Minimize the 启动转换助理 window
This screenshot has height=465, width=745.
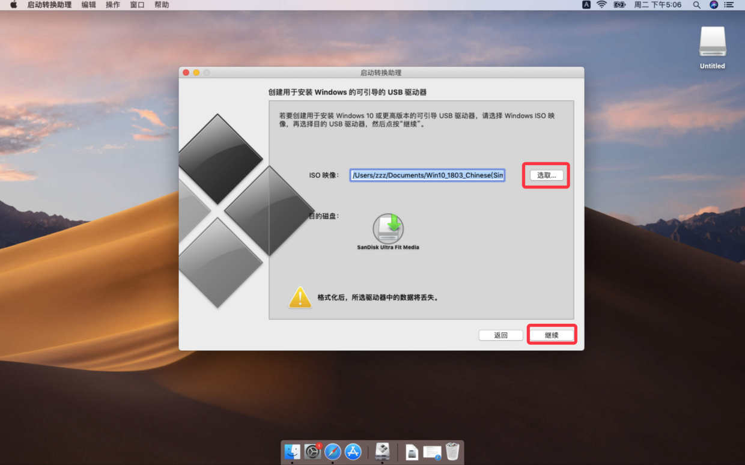pyautogui.click(x=196, y=73)
